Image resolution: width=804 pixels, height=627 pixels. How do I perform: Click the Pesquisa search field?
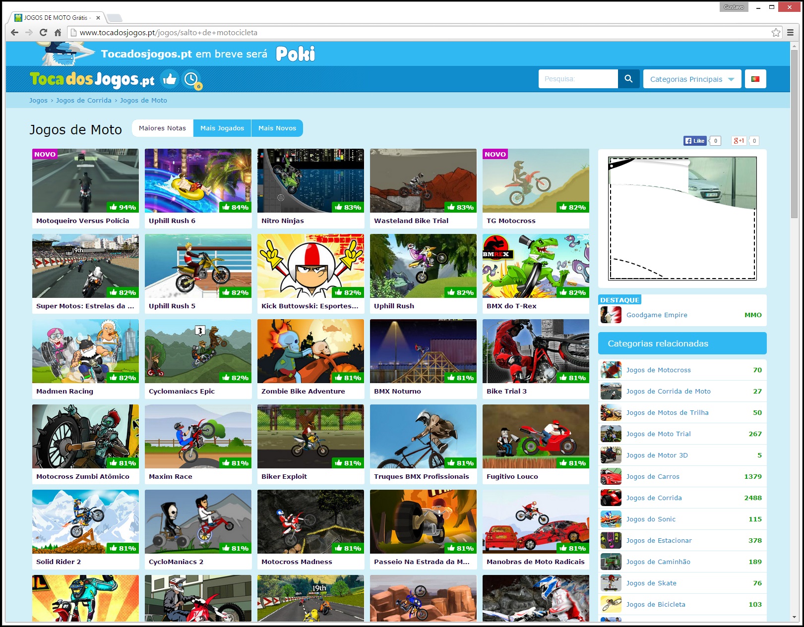tap(578, 79)
